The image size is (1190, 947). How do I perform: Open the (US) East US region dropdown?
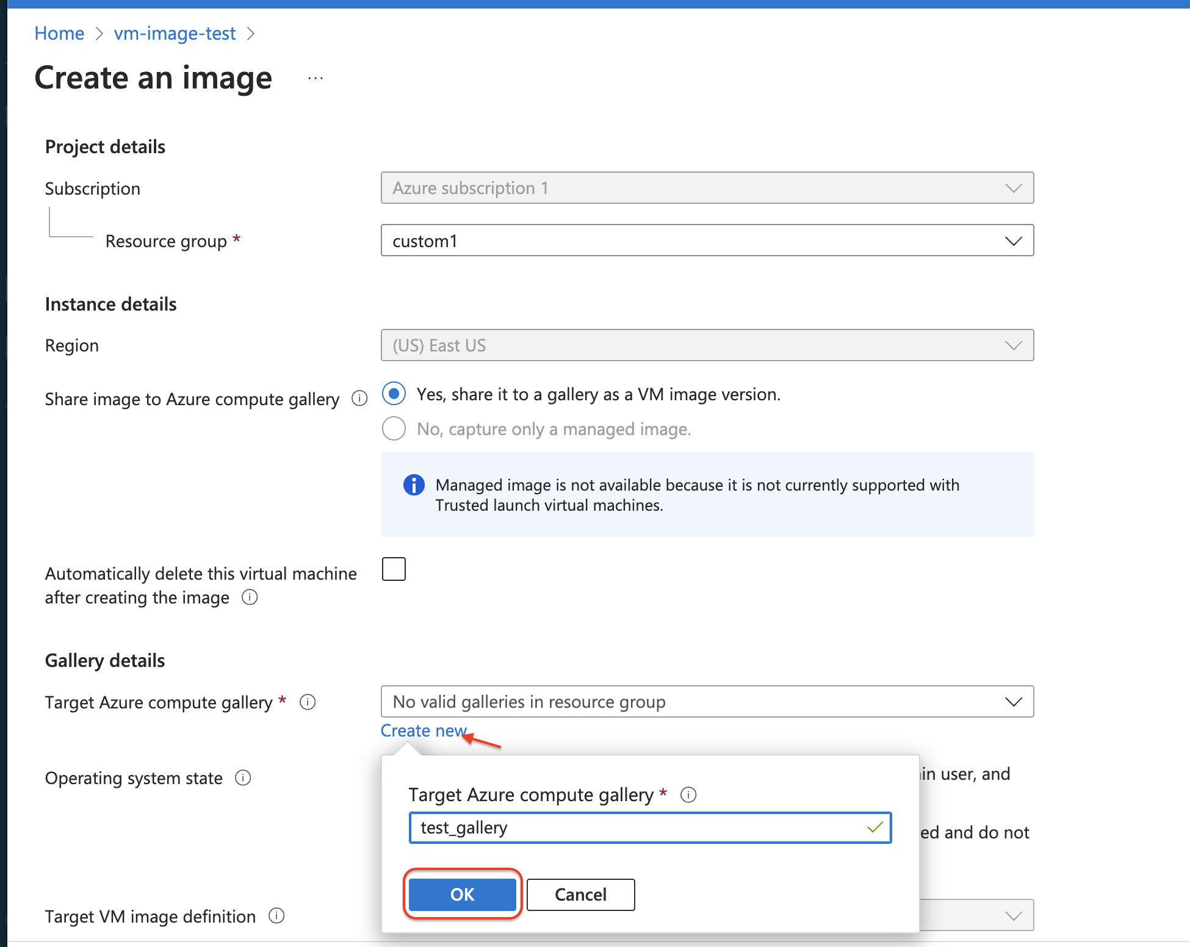pos(707,345)
